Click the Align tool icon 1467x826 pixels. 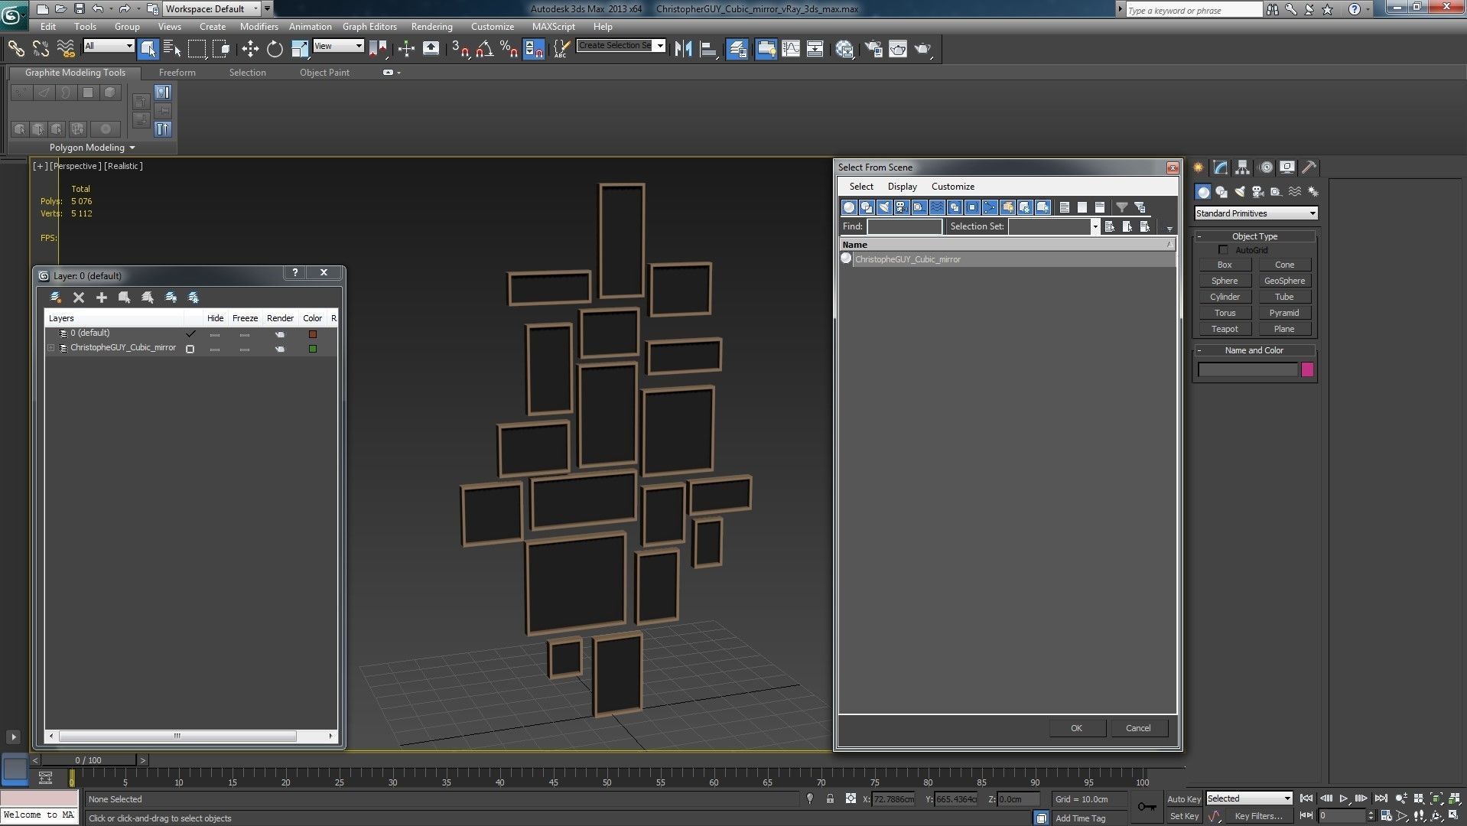tap(708, 49)
